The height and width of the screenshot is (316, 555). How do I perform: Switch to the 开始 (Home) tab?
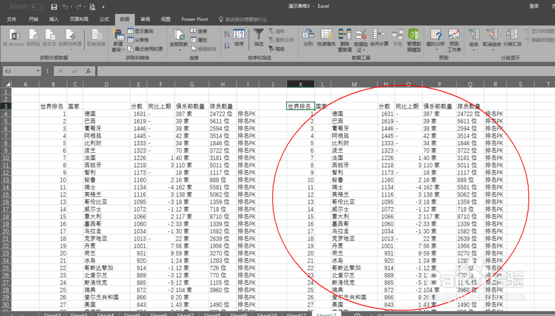(x=33, y=19)
